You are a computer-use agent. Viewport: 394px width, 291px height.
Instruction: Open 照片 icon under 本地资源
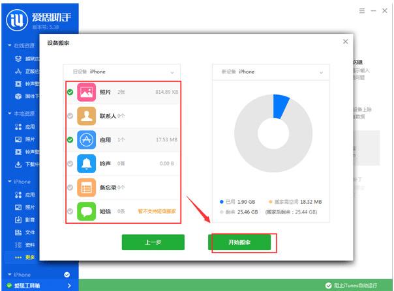(x=18, y=139)
